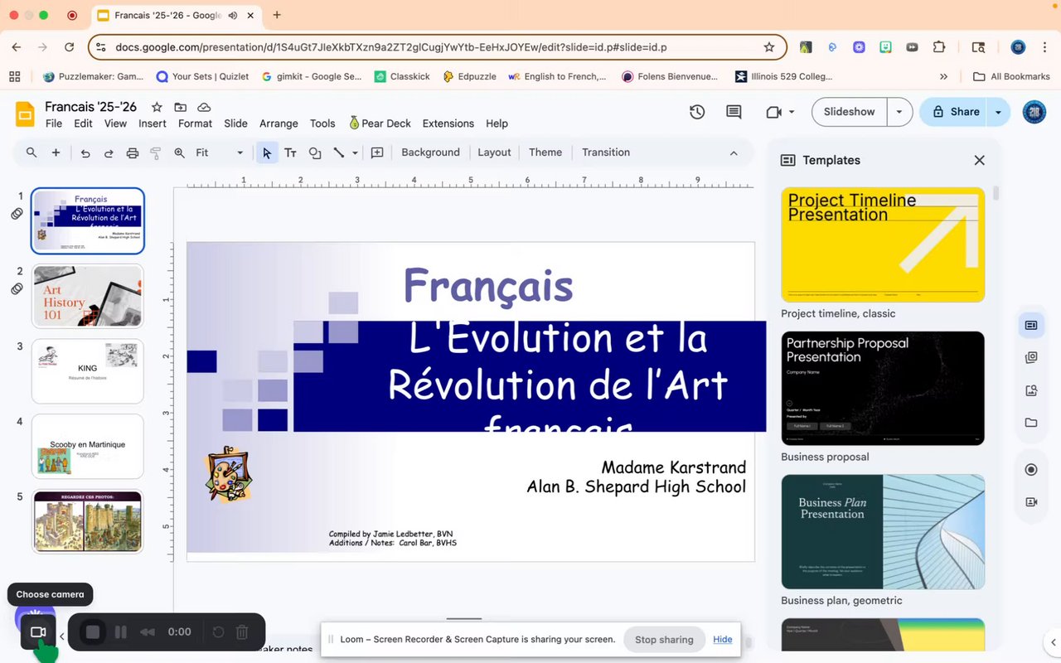Screen dimensions: 1061x663
Task: Expand the Share options dropdown arrow
Action: pos(998,112)
